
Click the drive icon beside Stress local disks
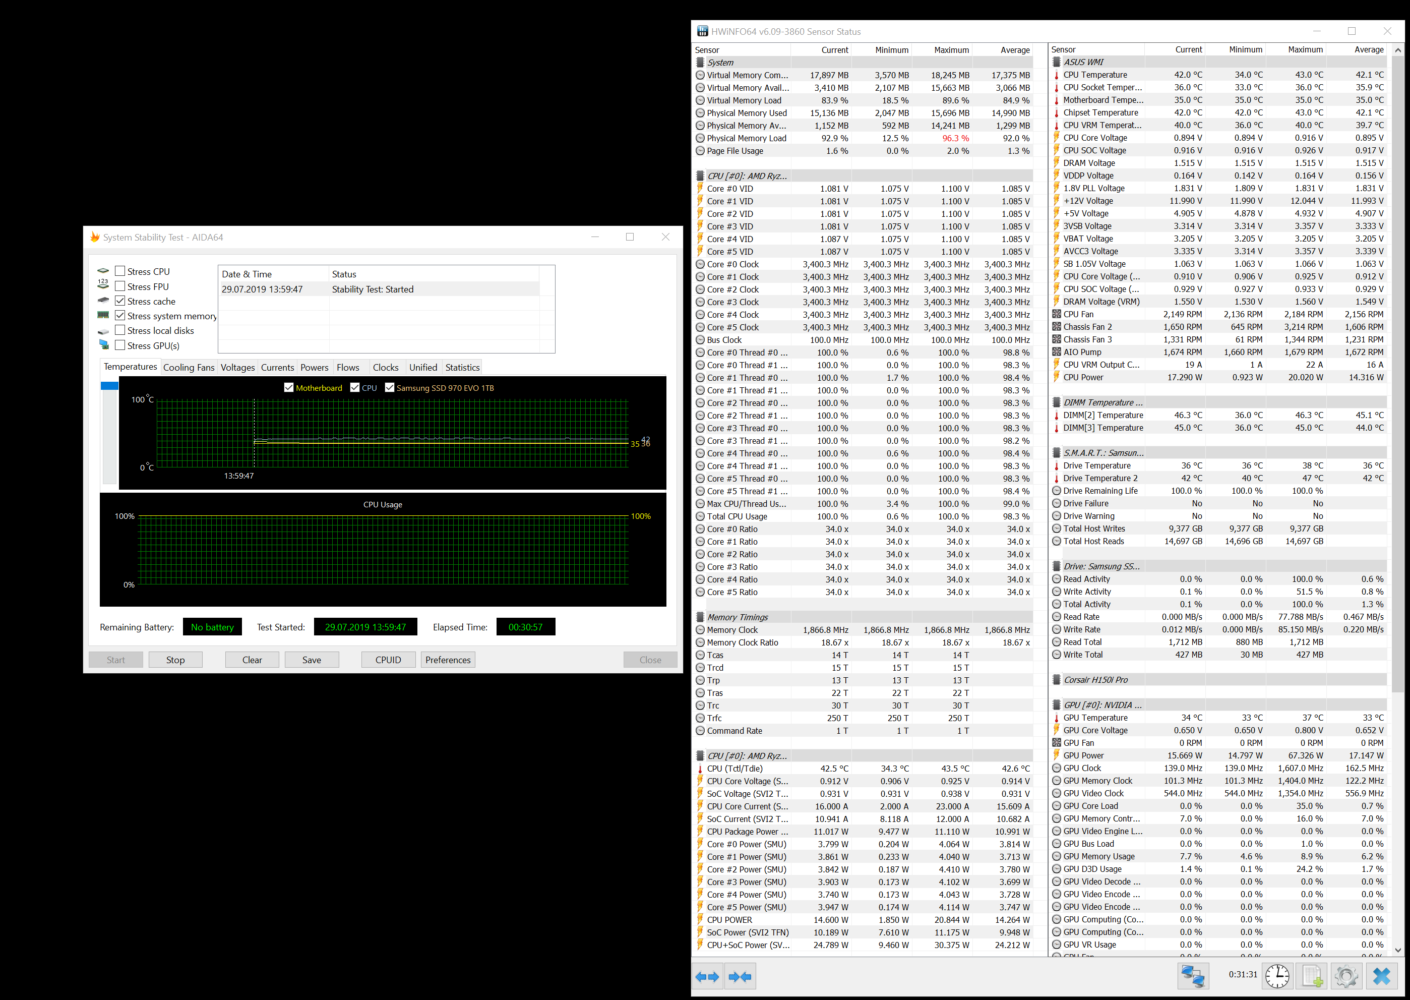click(103, 331)
